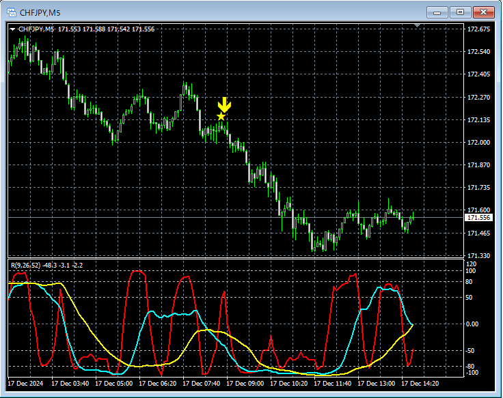Click the 17 Dec 11:40 time label
Viewport: 503px width, 398px height.
tap(332, 383)
